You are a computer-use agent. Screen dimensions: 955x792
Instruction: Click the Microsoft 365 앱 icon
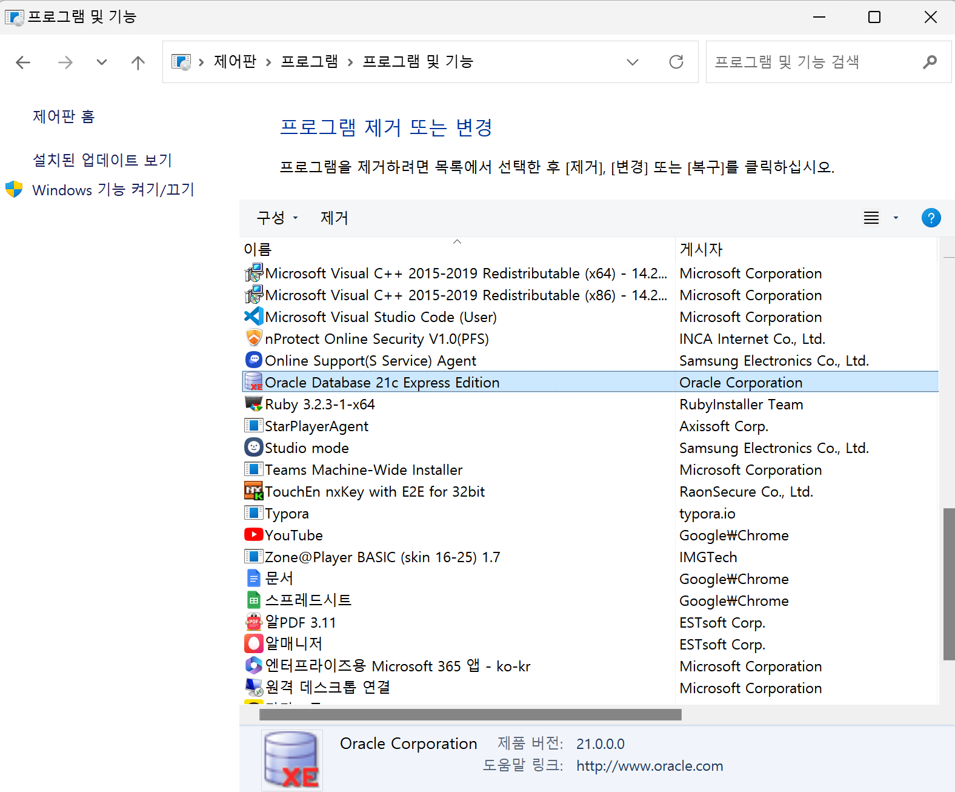click(254, 666)
